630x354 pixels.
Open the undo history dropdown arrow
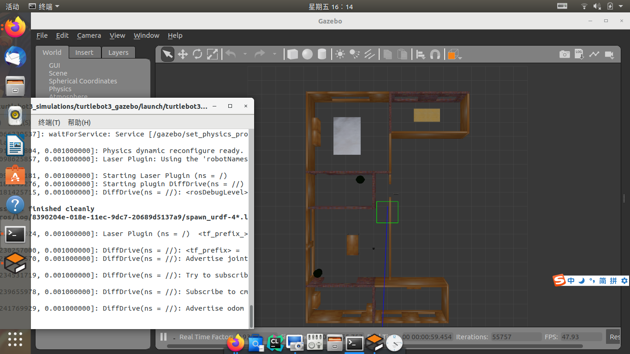[244, 54]
